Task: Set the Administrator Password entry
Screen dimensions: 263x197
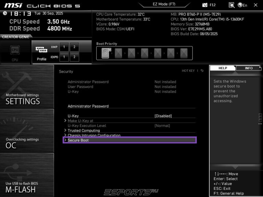Action: pyautogui.click(x=88, y=106)
